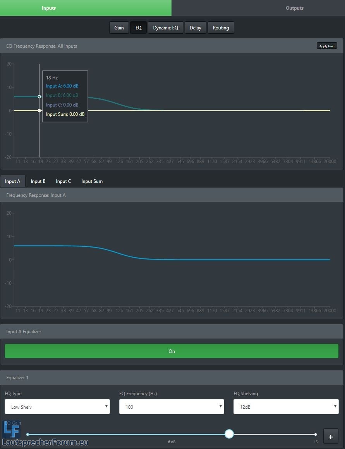This screenshot has height=449, width=345.
Task: Click the plus button beside EQ Gain slider
Action: [x=331, y=437]
